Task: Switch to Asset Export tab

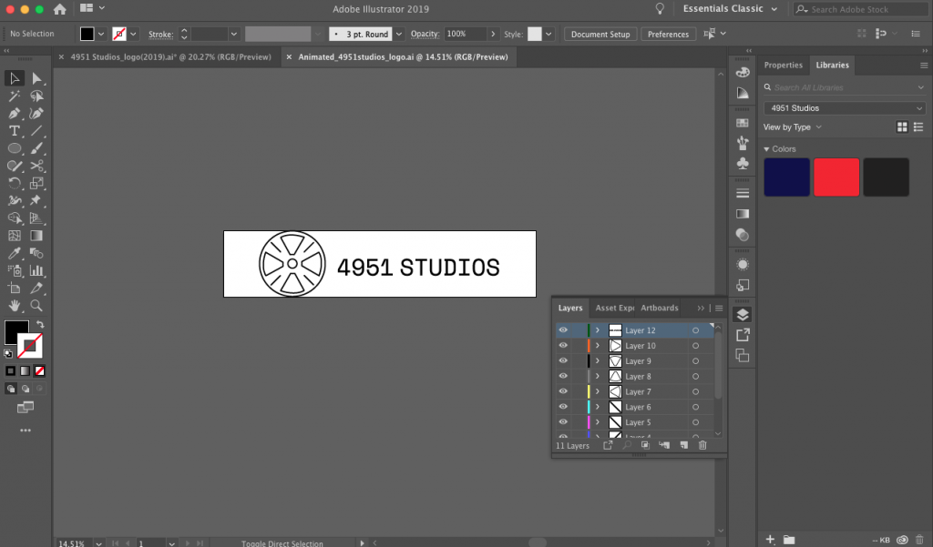Action: pyautogui.click(x=614, y=308)
